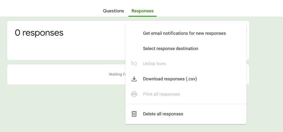This screenshot has height=132, width=283.
Task: Choose Download responses (.csv) text
Action: coord(170,79)
